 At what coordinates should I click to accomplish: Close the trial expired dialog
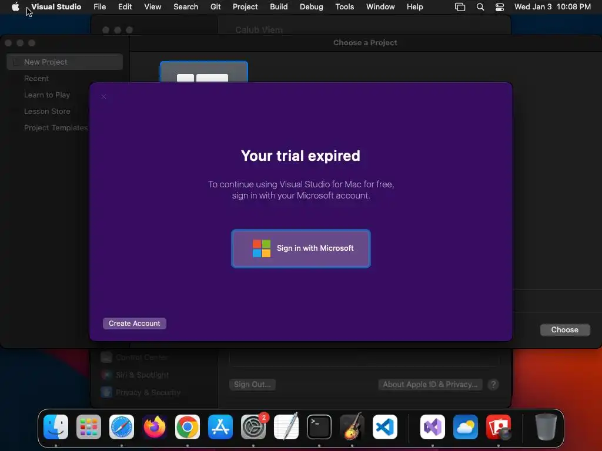pos(103,97)
